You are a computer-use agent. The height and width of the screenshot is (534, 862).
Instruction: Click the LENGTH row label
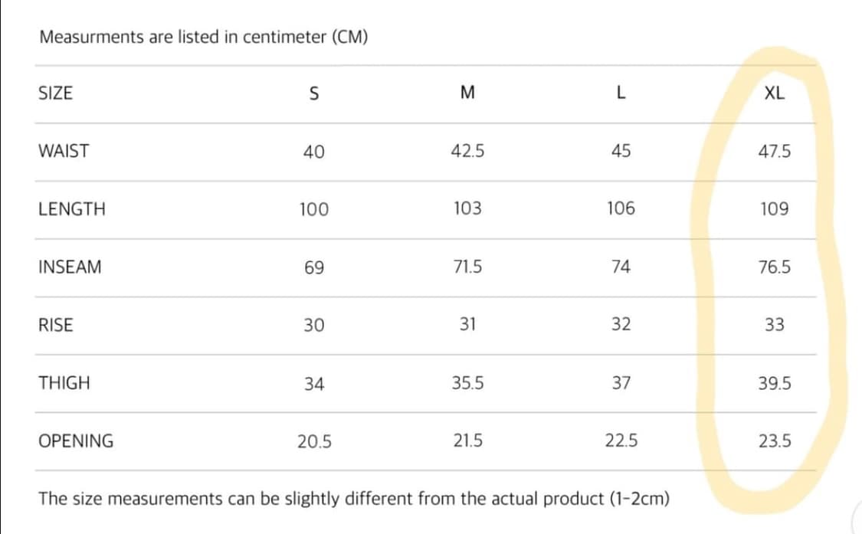[x=72, y=209]
